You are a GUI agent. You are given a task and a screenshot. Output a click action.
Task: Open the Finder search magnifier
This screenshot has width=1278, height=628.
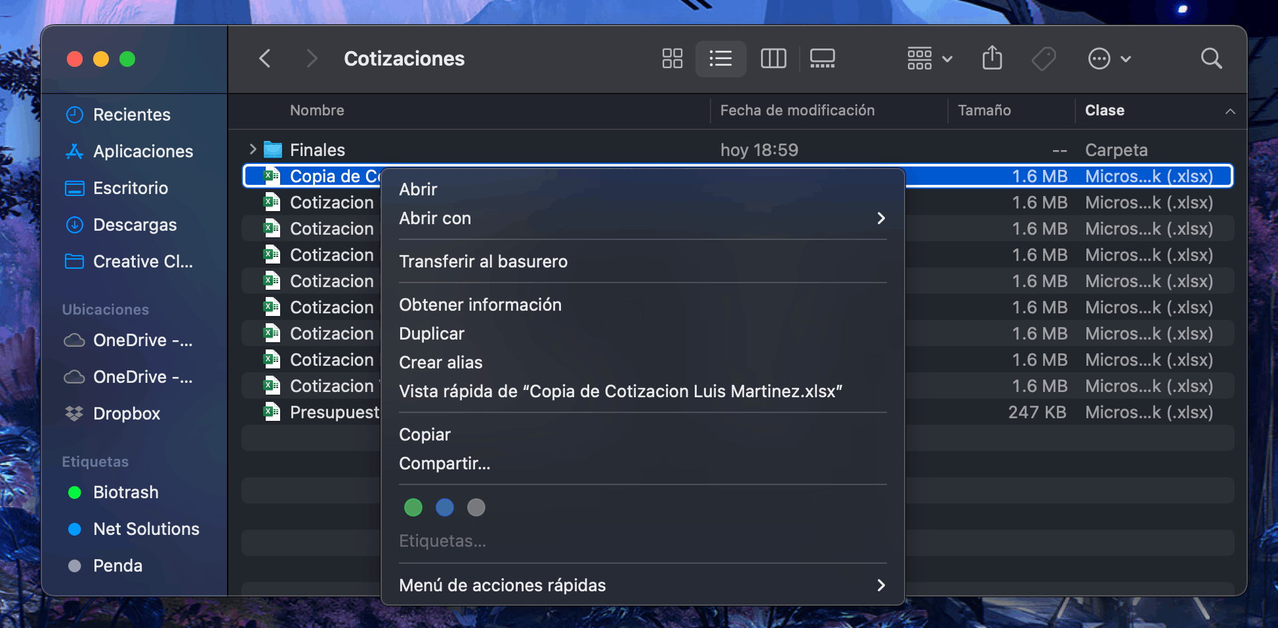click(x=1212, y=59)
